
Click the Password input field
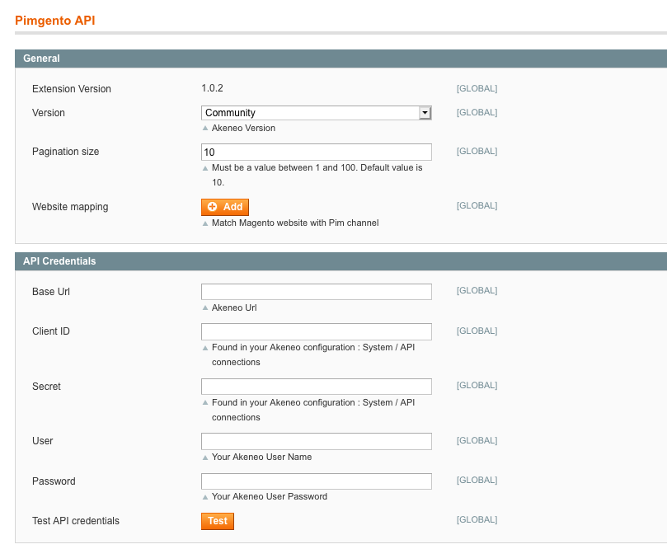point(316,481)
